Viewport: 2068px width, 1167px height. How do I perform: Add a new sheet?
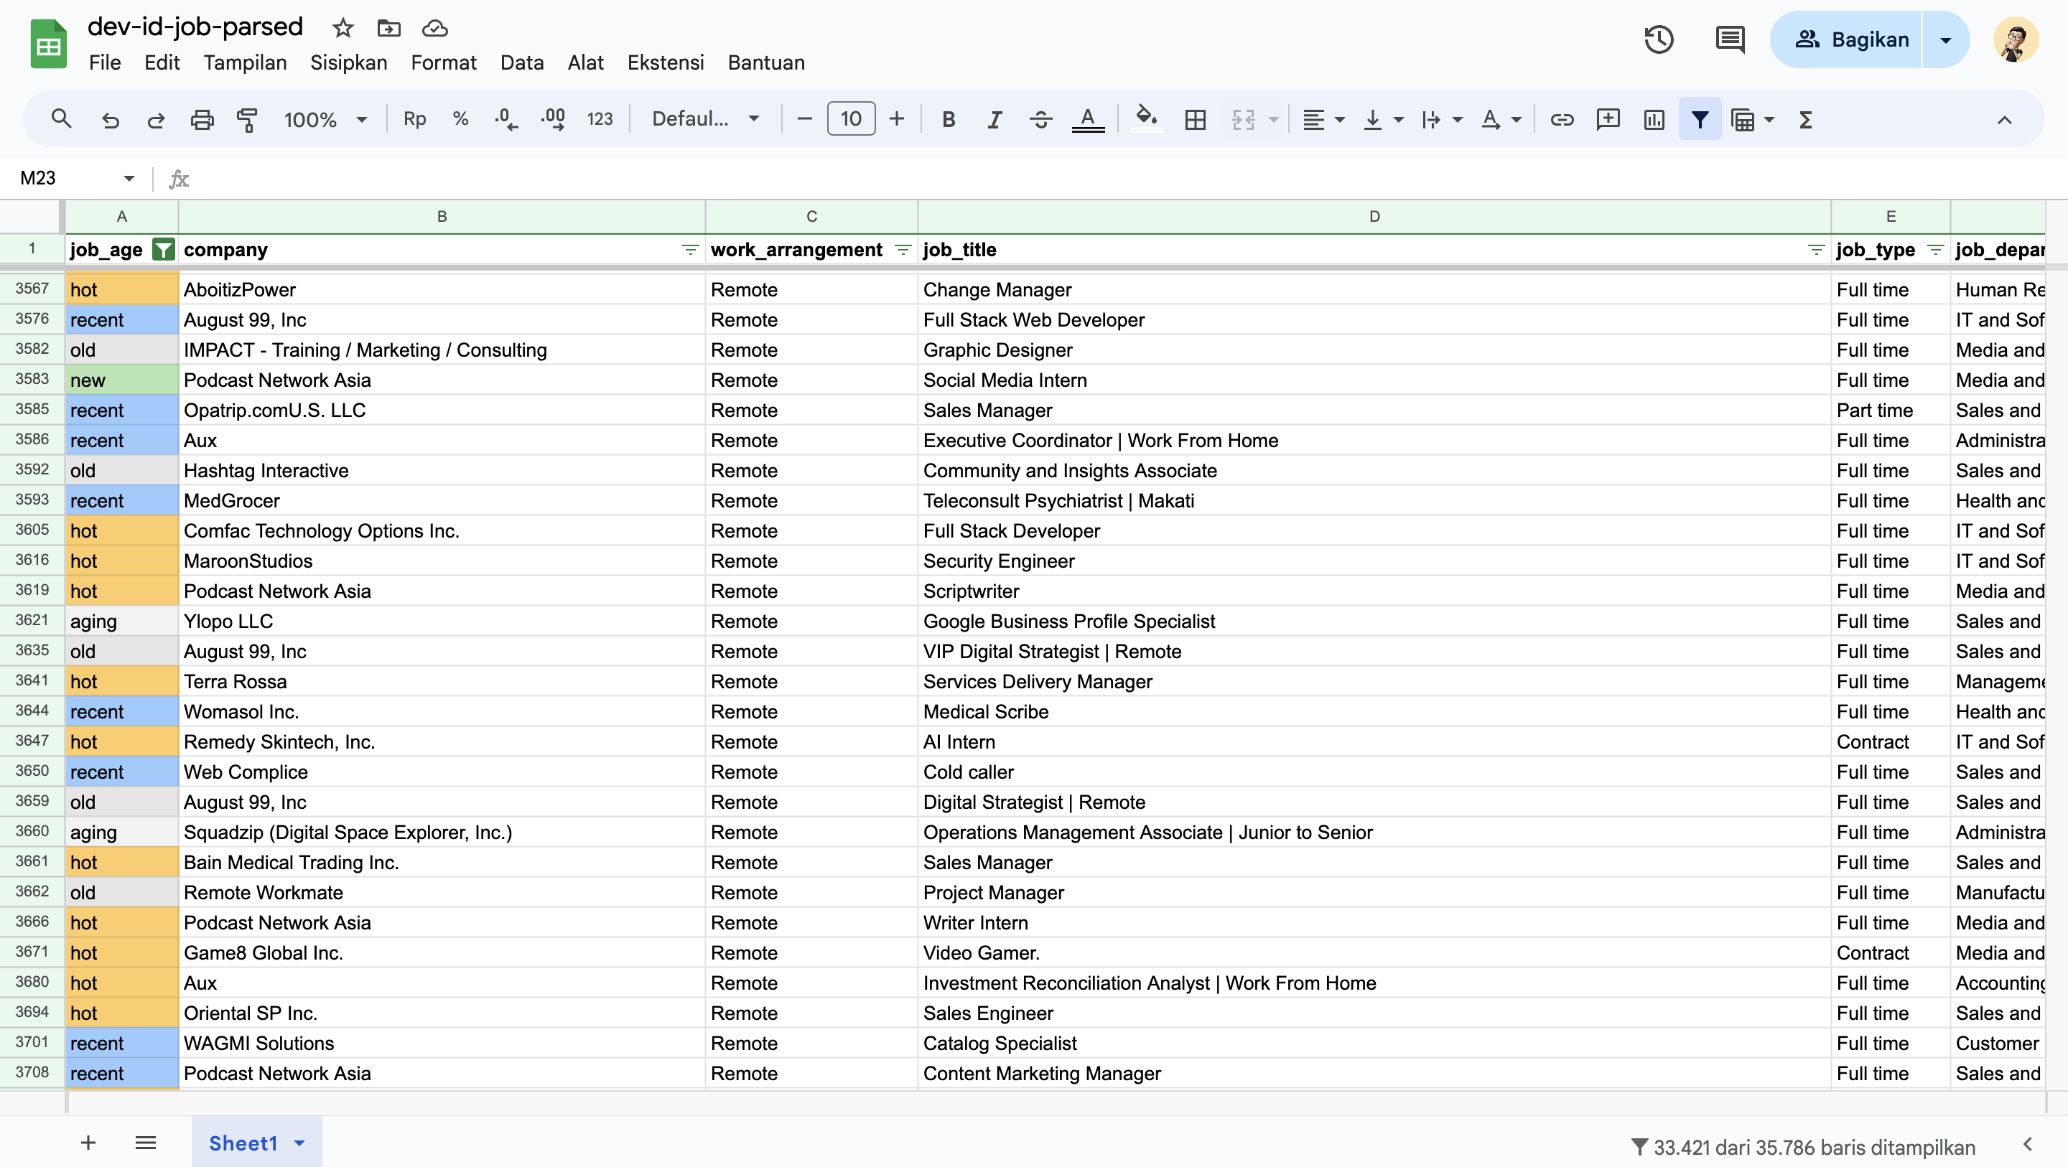(88, 1142)
